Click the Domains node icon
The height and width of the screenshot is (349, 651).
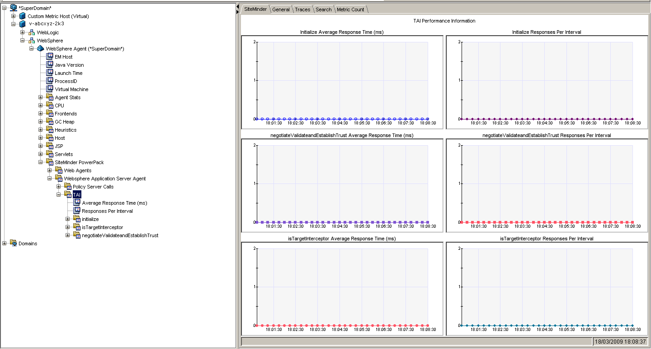(x=14, y=243)
